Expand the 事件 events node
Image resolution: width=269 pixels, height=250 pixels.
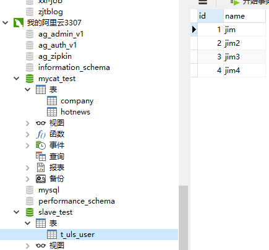tap(28, 145)
